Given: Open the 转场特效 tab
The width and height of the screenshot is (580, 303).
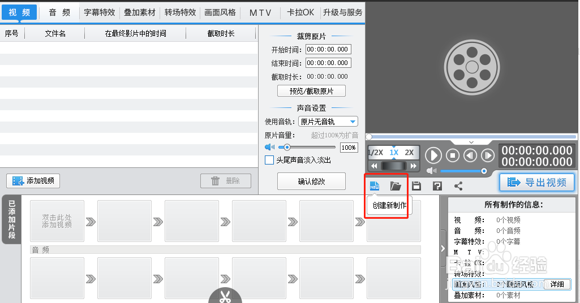Looking at the screenshot, I should [180, 12].
